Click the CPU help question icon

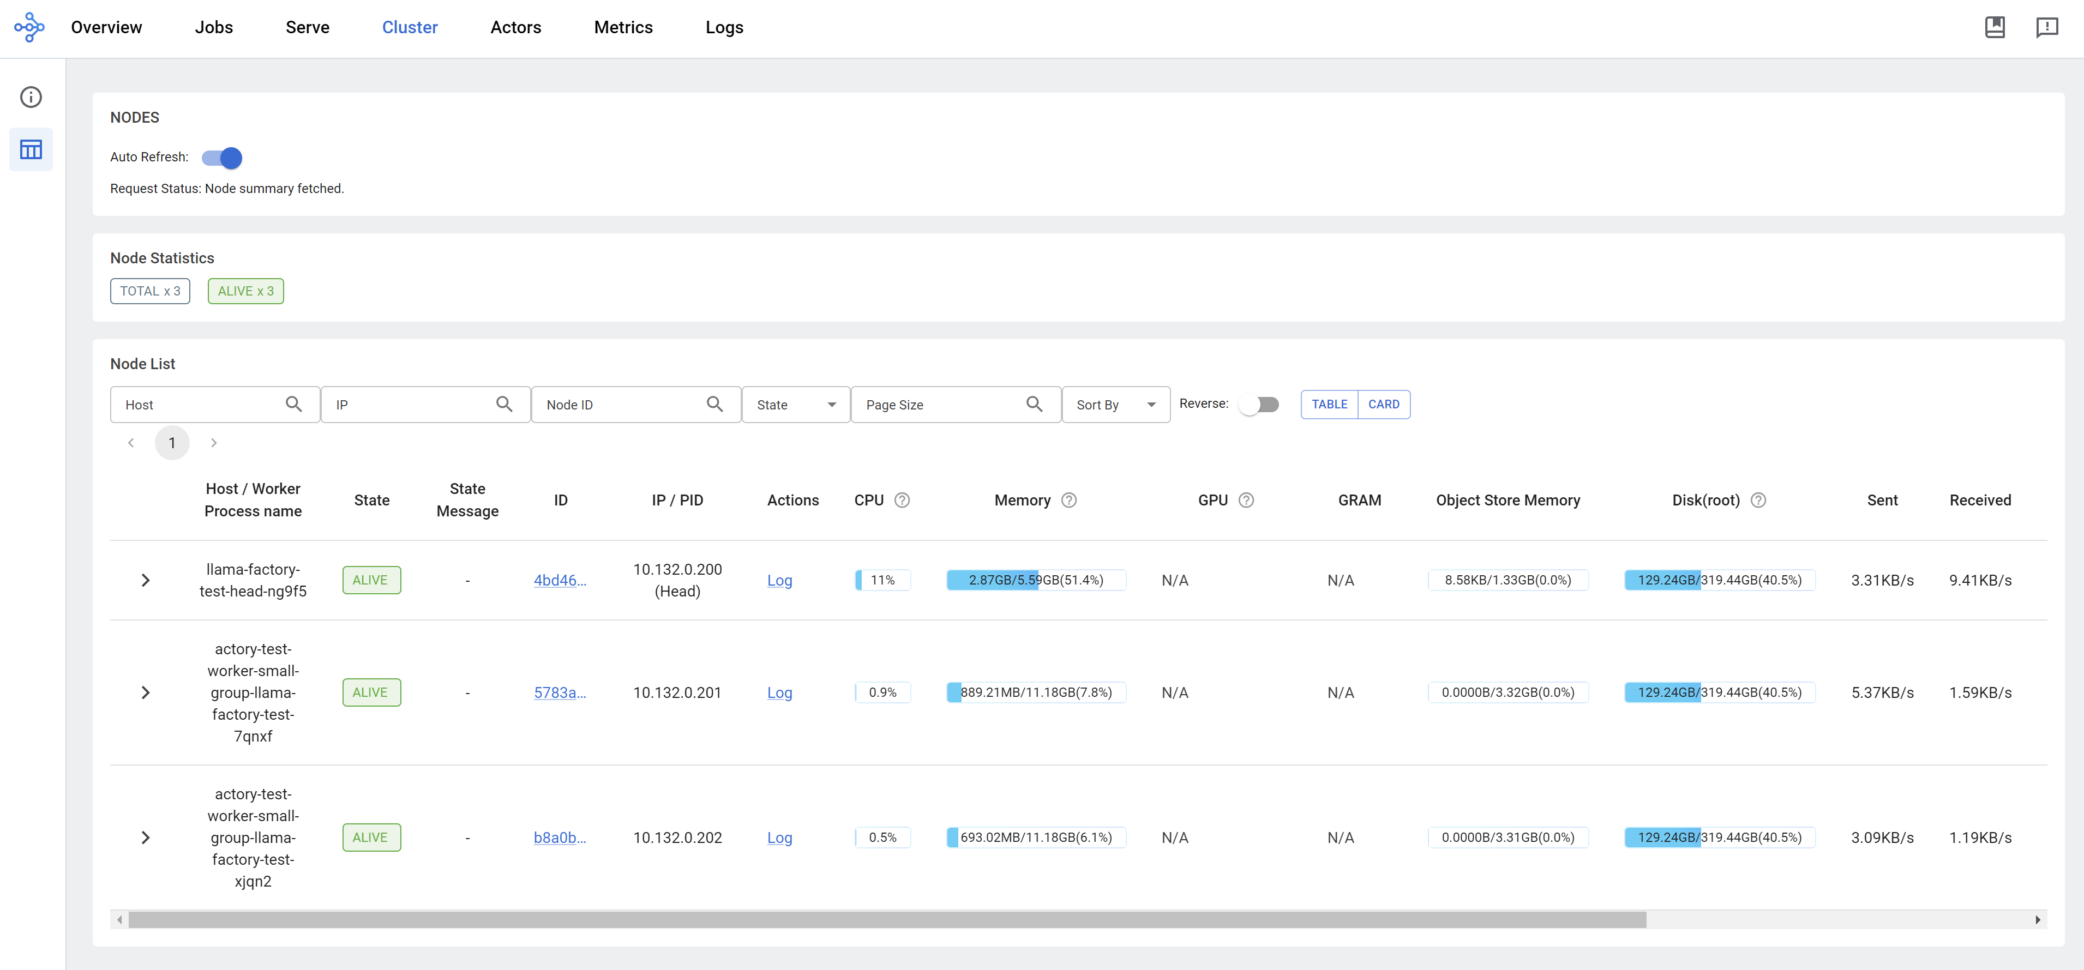point(902,500)
